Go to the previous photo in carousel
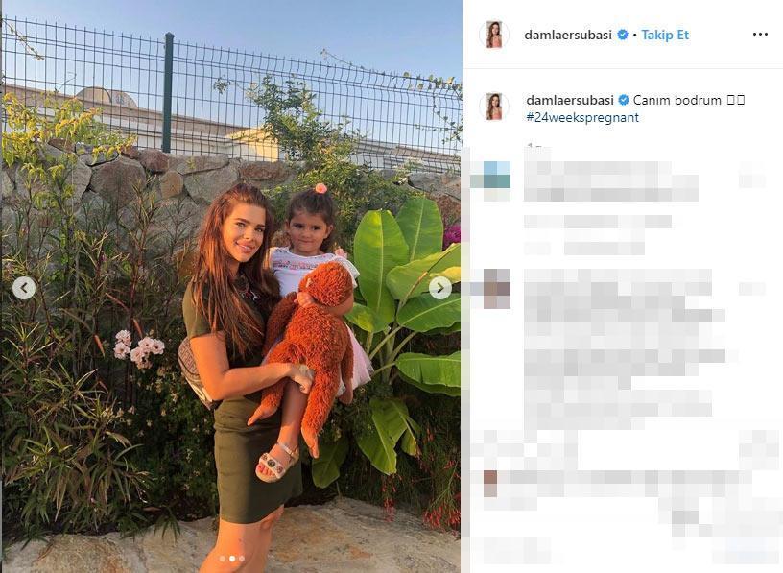Screen dimensions: 783x573 23,288
